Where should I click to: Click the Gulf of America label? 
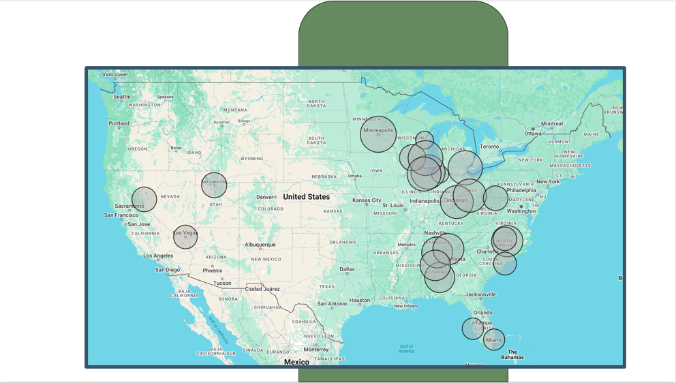[406, 348]
